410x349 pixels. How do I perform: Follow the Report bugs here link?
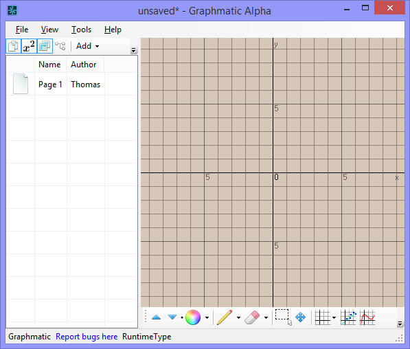click(x=87, y=337)
